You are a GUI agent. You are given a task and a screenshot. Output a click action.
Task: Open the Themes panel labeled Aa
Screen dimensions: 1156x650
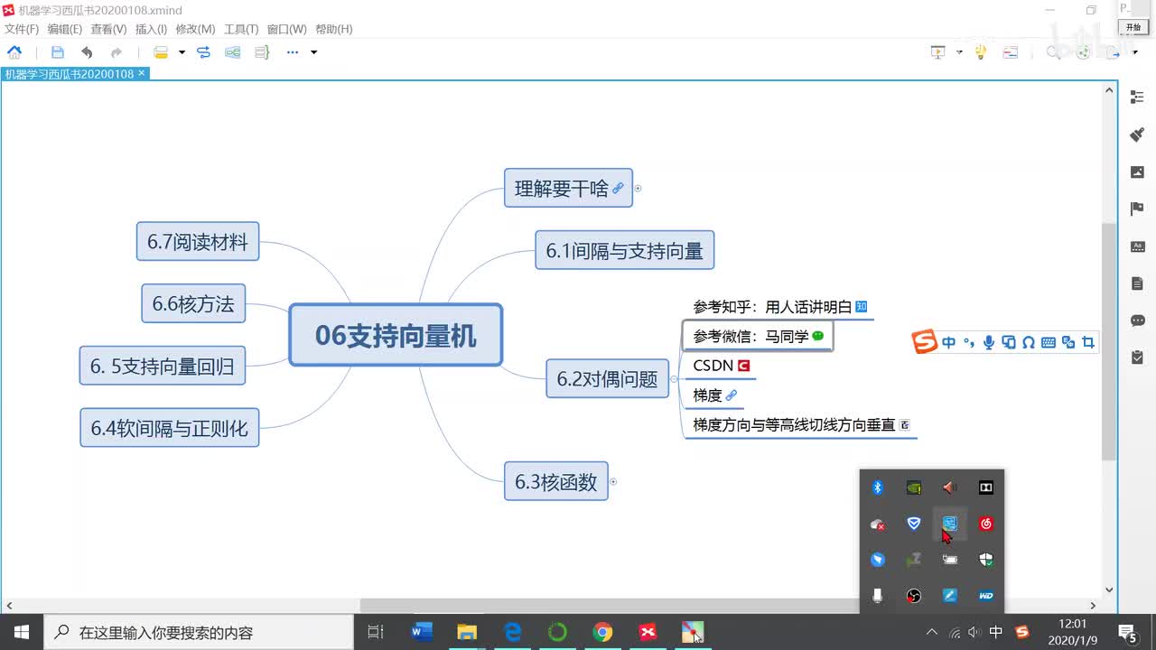(1137, 246)
